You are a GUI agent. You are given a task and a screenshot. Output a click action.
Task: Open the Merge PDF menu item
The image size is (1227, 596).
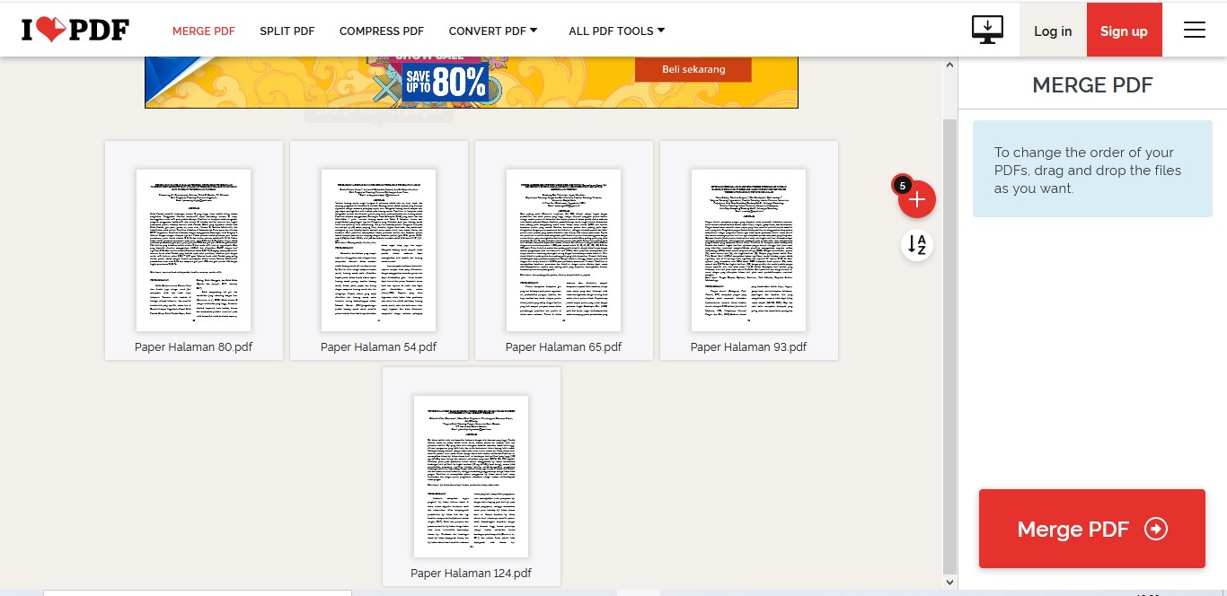point(204,31)
